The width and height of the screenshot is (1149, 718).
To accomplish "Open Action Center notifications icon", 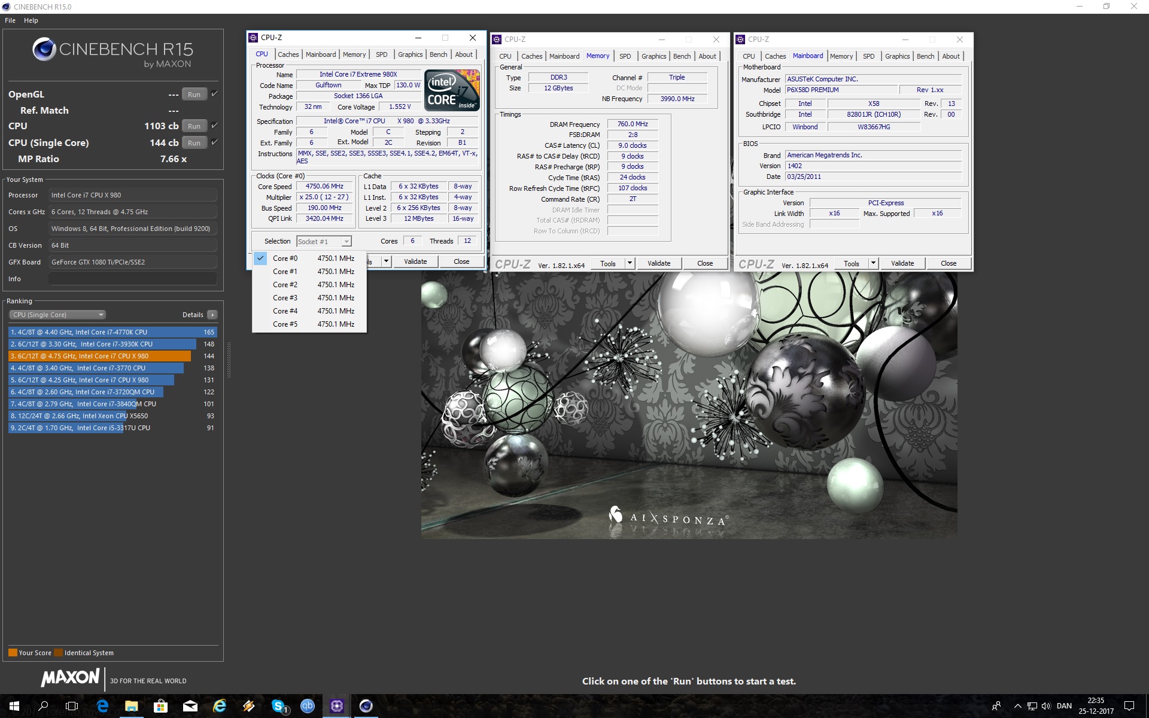I will click(x=1129, y=706).
